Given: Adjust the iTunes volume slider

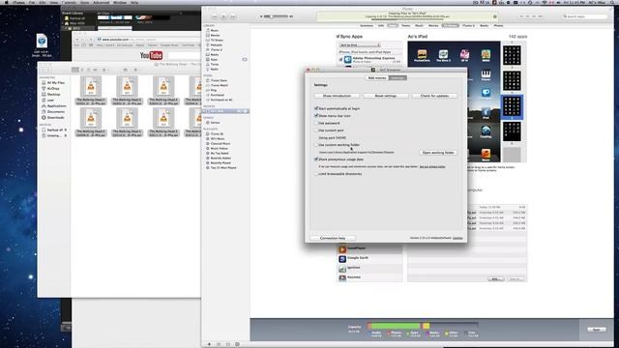Looking at the screenshot, I should click(x=276, y=16).
